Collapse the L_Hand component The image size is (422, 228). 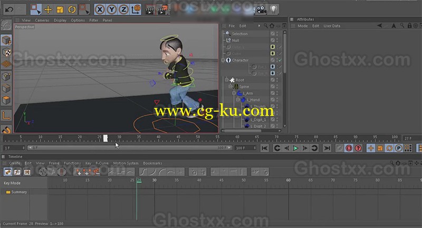click(238, 100)
